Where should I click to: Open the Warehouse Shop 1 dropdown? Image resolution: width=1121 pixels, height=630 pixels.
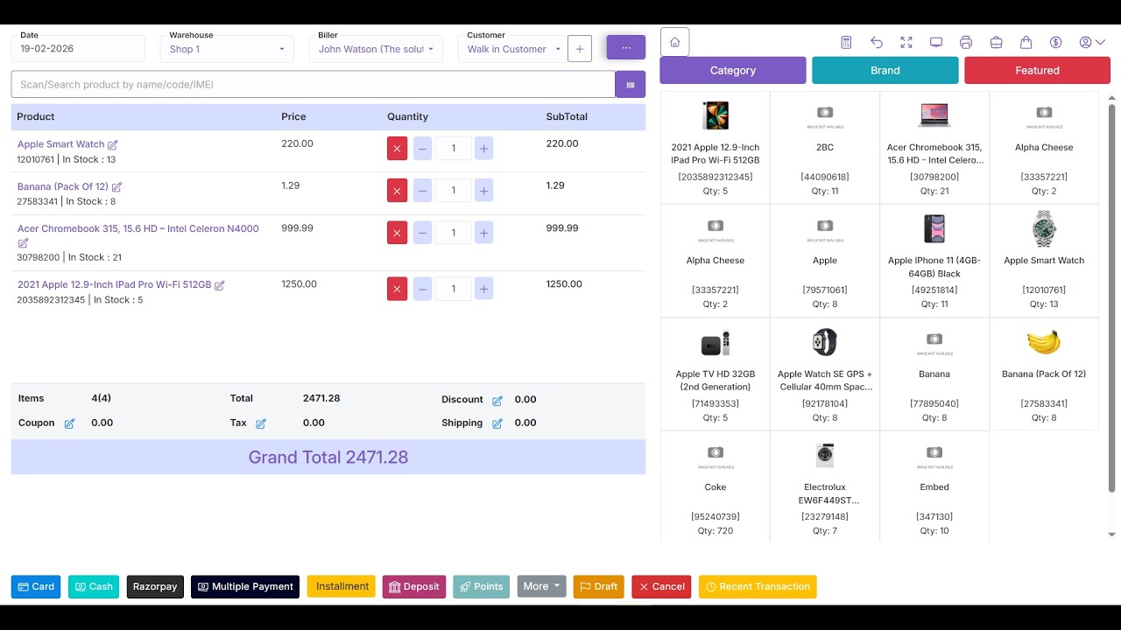[x=227, y=49]
